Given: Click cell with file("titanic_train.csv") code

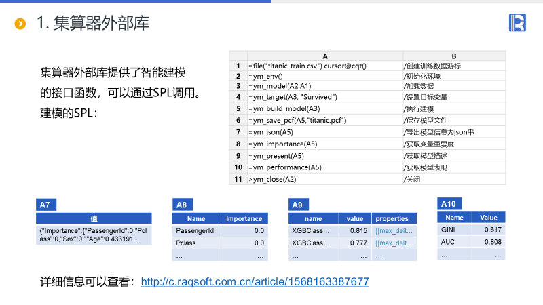Looking at the screenshot, I should pos(325,66).
